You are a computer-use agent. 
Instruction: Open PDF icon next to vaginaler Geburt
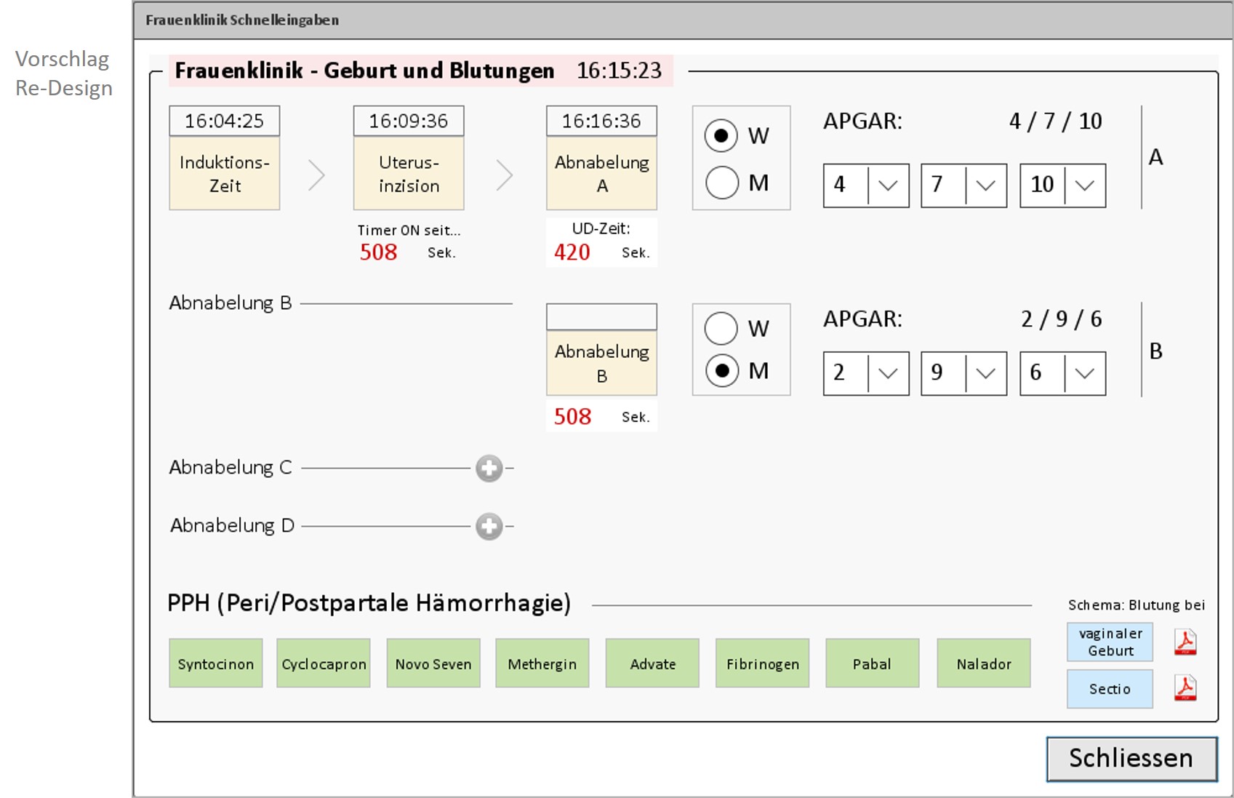point(1185,642)
